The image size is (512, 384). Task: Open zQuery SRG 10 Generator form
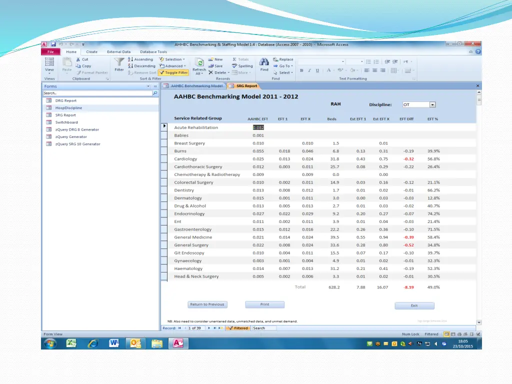click(x=77, y=144)
